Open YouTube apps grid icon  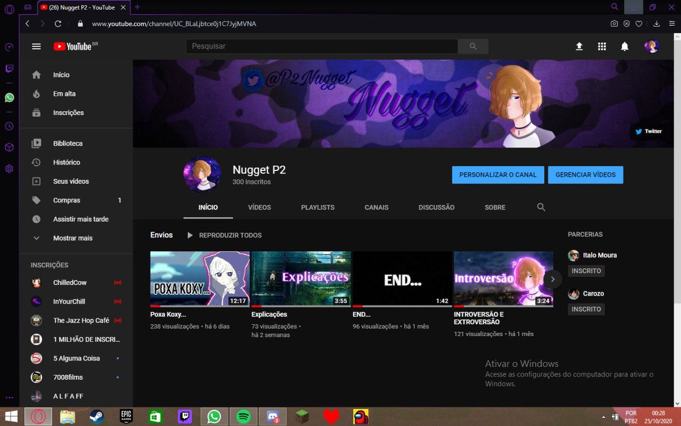click(x=602, y=46)
